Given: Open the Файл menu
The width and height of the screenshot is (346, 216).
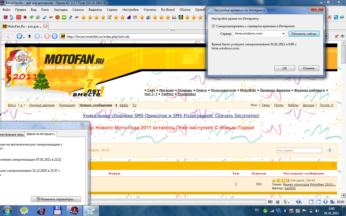Looking at the screenshot, I should pyautogui.click(x=6, y=9).
